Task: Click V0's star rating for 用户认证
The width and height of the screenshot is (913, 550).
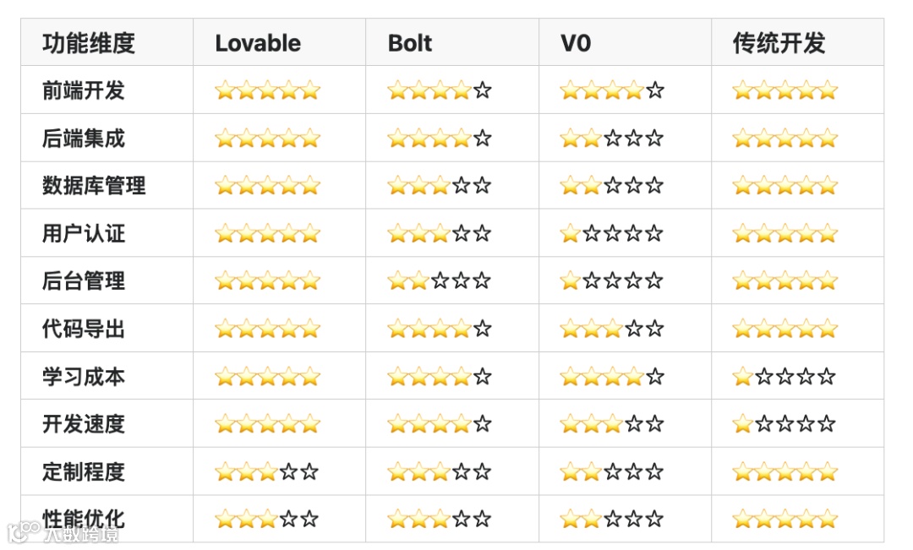Action: (x=612, y=233)
